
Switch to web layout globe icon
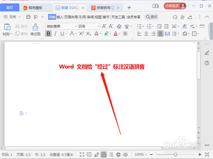point(118,154)
